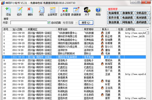Screen dimensions: 152x100
Task: Click the URL in 蓝色科技 row
Action: point(135,98)
